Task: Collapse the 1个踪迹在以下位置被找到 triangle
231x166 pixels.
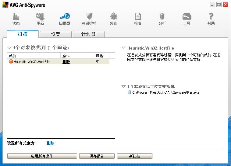Action: [123, 86]
